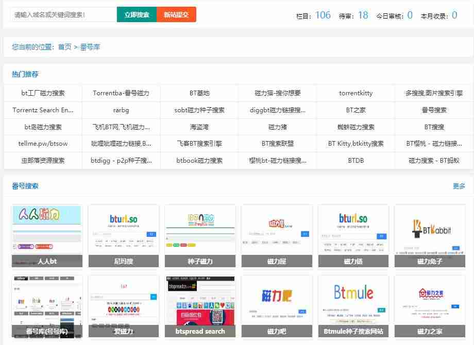
Task: Open the 海盗湾 link
Action: (x=199, y=127)
